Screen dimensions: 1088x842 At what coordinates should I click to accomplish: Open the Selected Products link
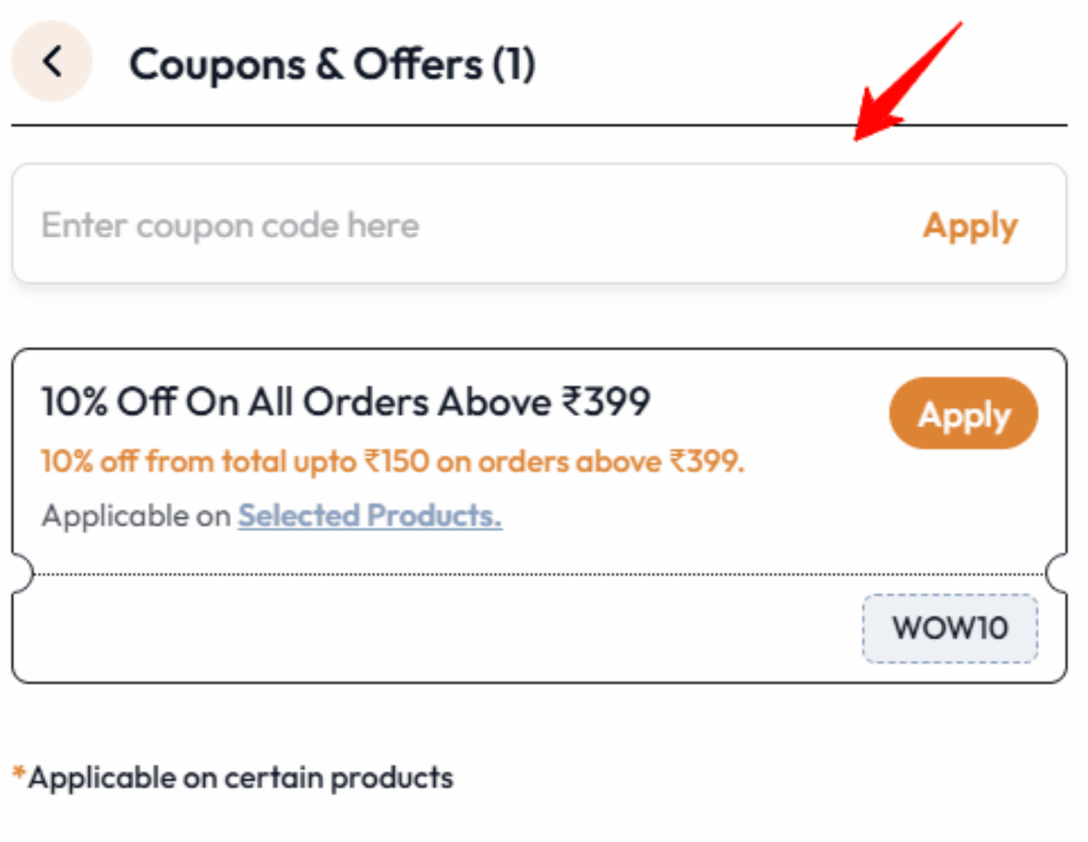pos(370,515)
